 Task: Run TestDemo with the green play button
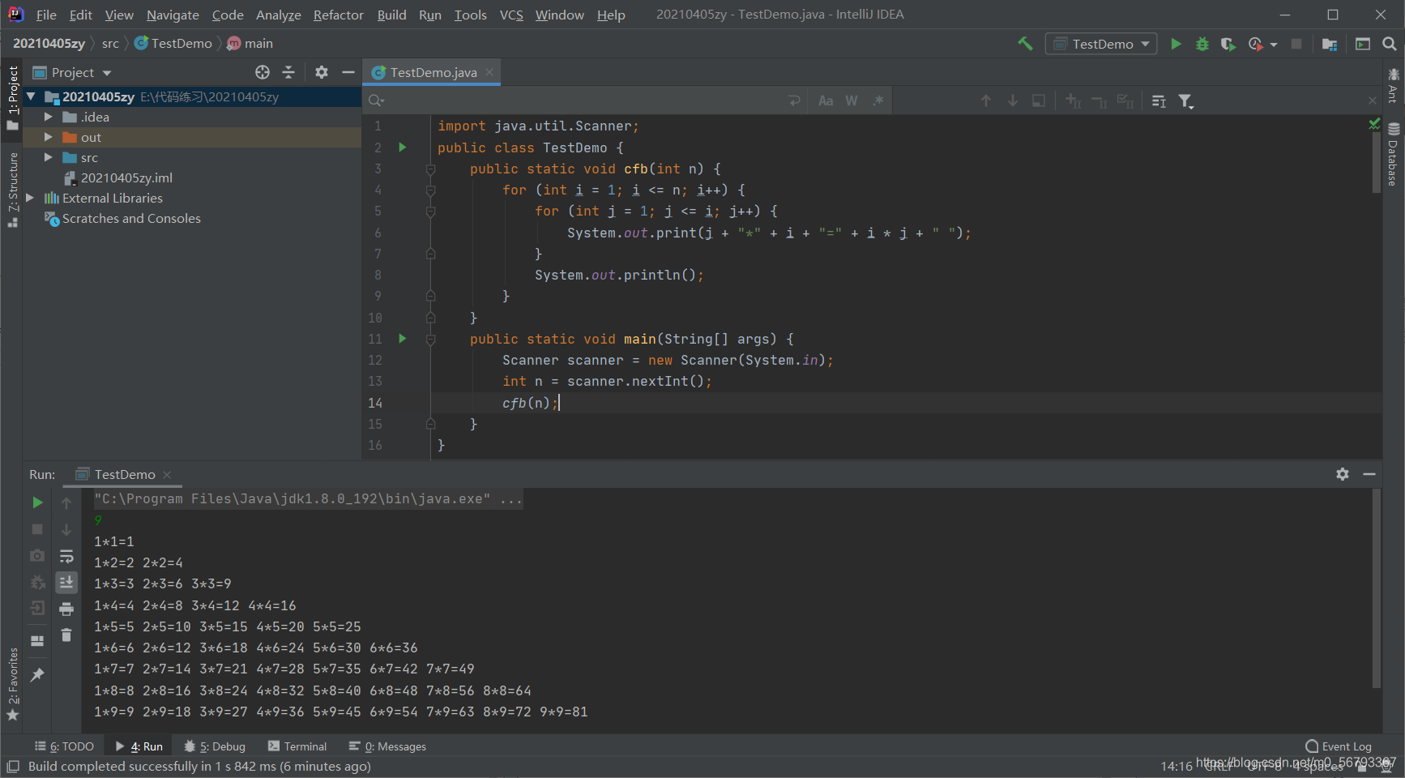tap(1176, 44)
